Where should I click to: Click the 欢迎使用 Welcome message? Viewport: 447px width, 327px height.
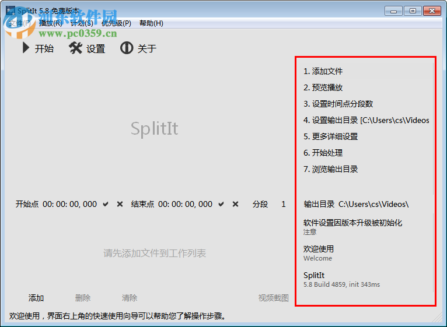click(x=319, y=253)
